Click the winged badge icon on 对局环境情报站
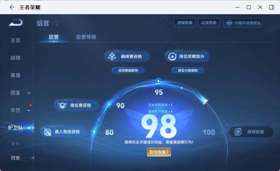This screenshot has height=171, width=280. 229,23
